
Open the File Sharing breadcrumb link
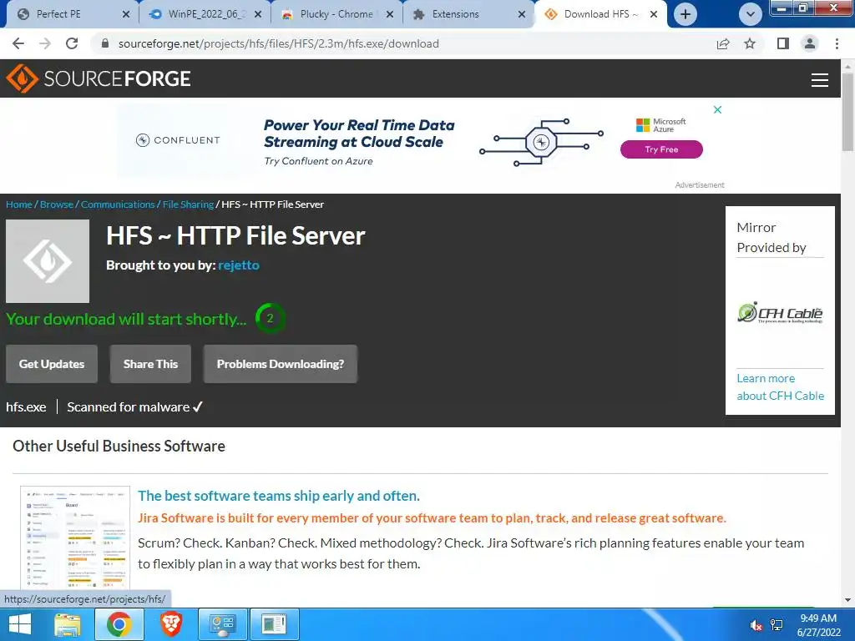[188, 204]
